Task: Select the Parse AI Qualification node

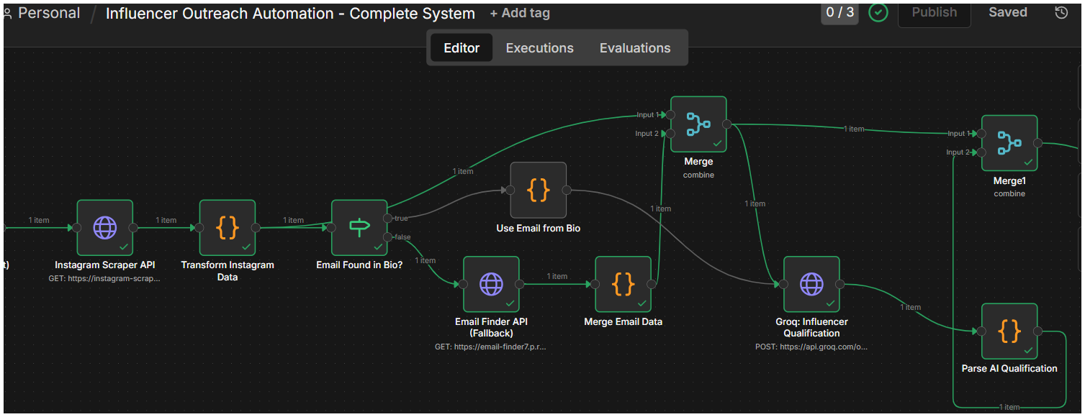Action: click(x=1009, y=331)
